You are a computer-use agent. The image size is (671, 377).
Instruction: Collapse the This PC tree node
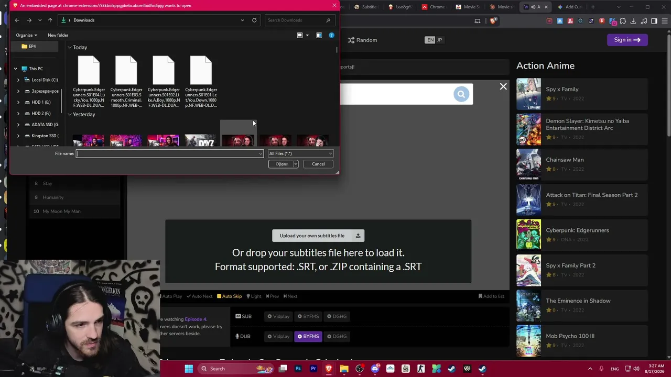pos(15,69)
